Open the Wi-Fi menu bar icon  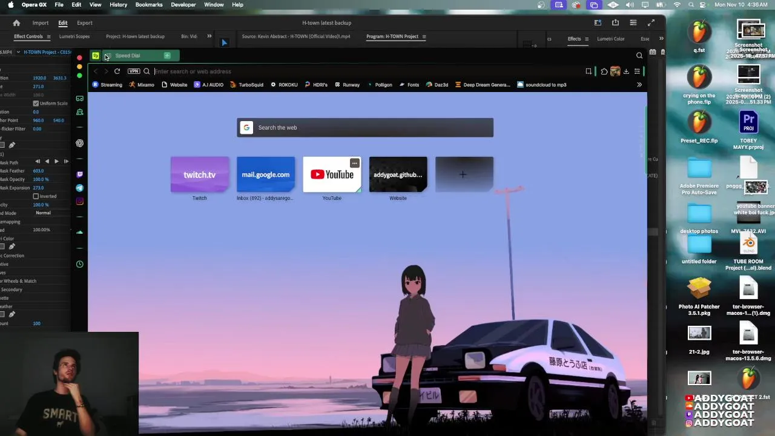coord(677,5)
